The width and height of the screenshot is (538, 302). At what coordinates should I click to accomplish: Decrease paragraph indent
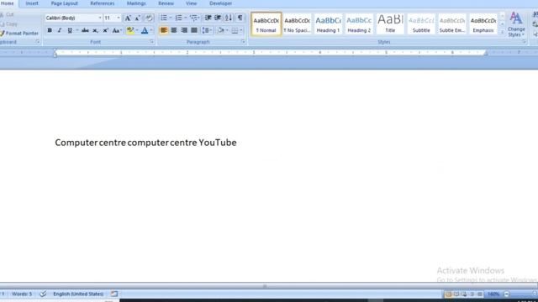(x=208, y=18)
